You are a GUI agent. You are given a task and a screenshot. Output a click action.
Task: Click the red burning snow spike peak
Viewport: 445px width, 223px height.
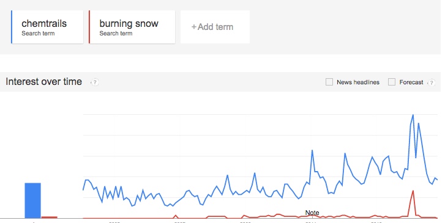pyautogui.click(x=413, y=191)
